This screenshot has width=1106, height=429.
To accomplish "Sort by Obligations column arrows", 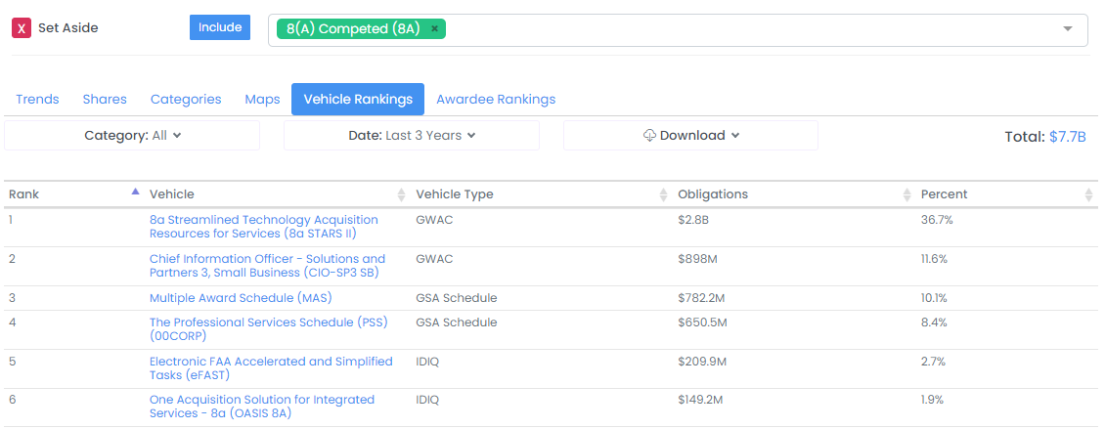I will click(x=907, y=194).
